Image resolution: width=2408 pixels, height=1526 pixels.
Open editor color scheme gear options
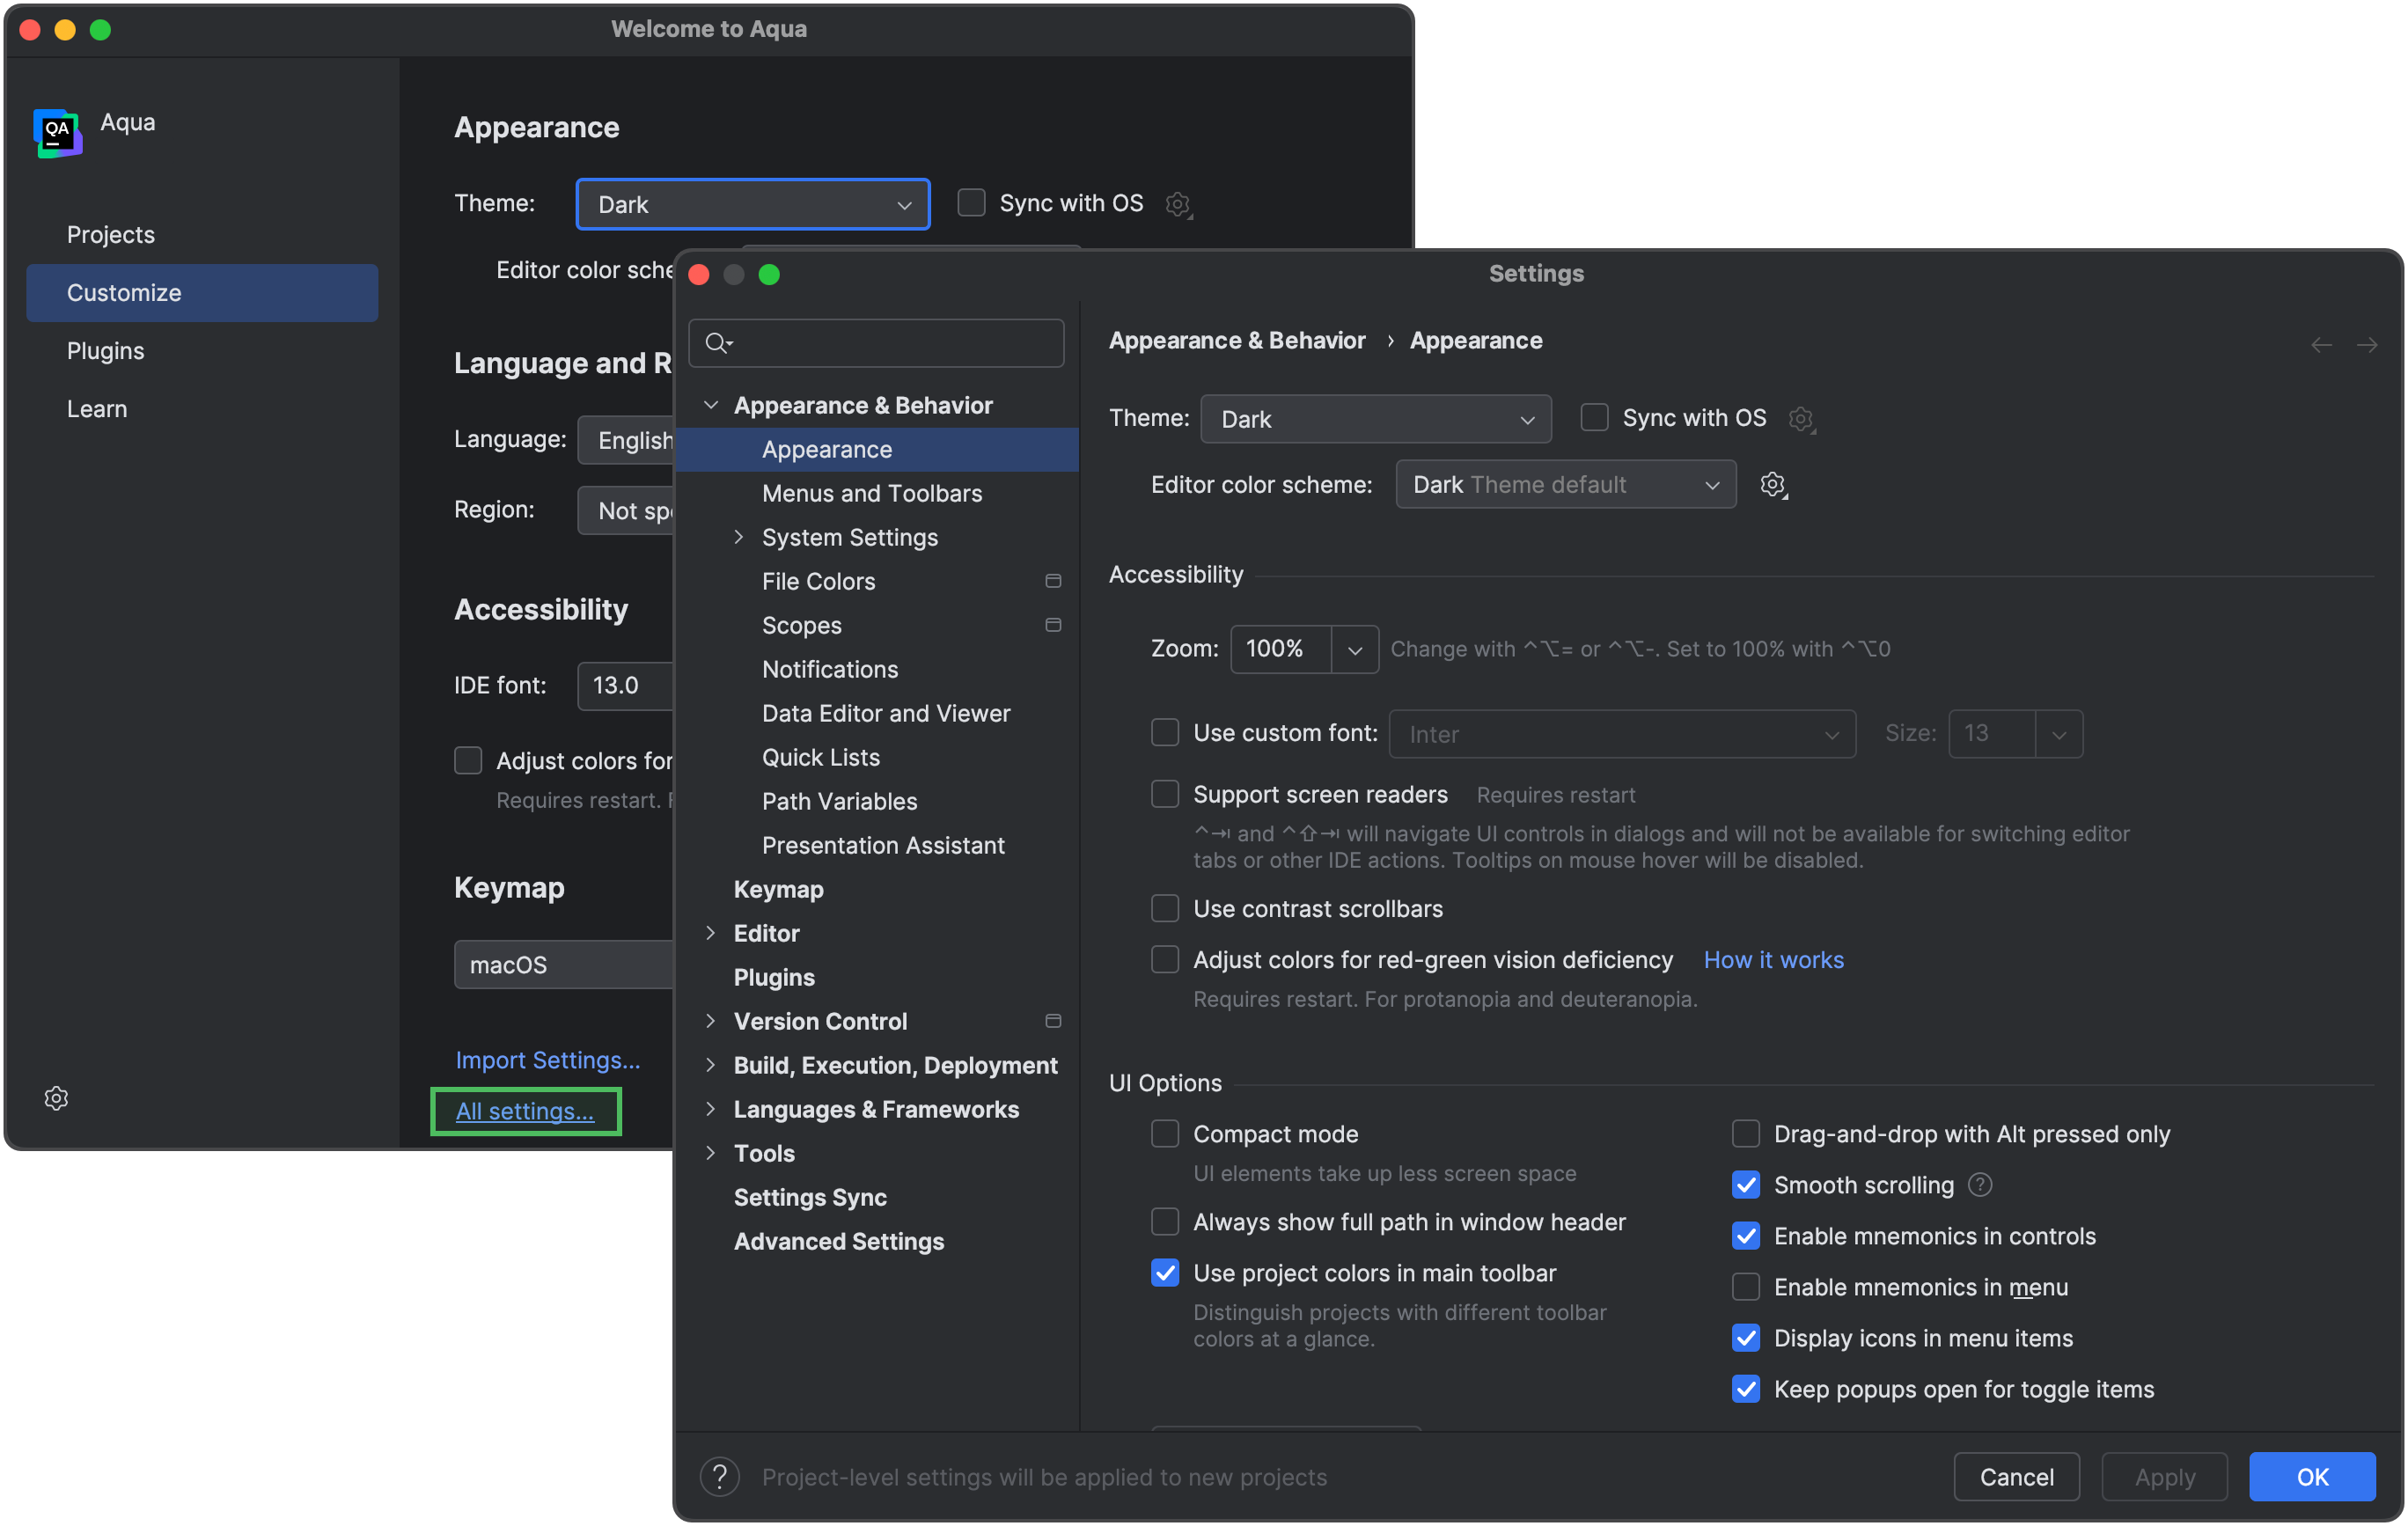click(x=1773, y=485)
